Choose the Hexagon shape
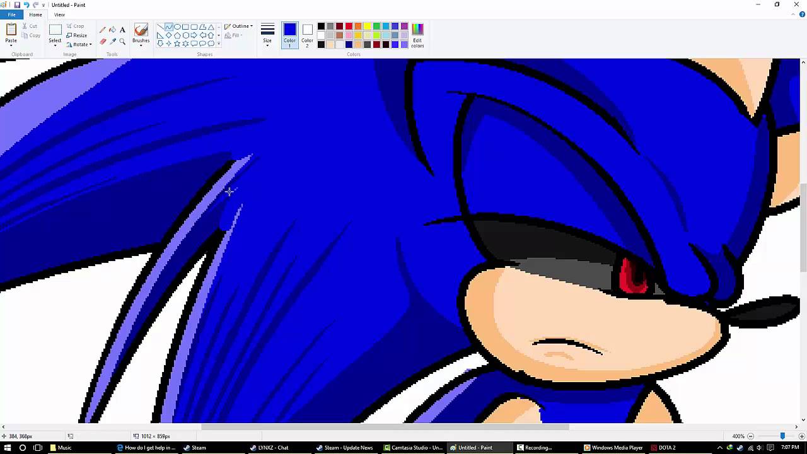 coord(185,35)
